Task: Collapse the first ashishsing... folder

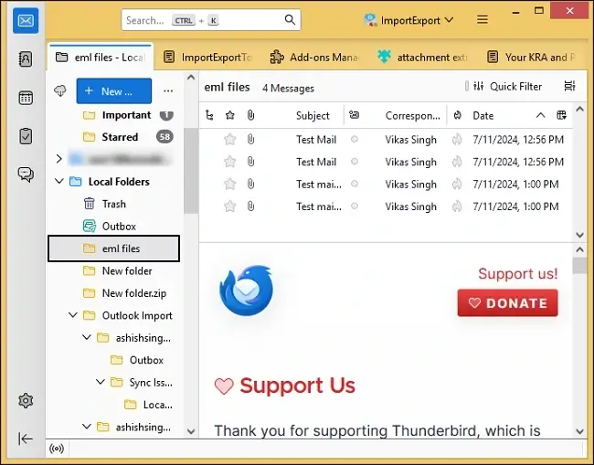Action: coord(87,337)
